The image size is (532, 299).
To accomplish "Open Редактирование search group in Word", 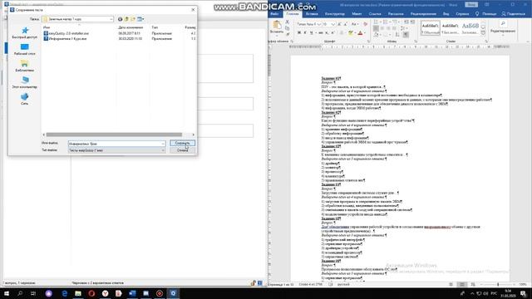I will tap(503, 27).
